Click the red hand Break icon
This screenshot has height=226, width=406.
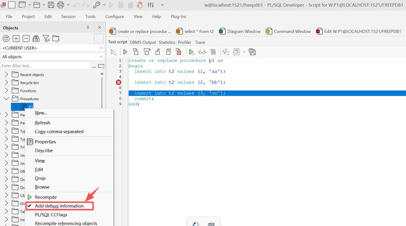(x=140, y=5)
